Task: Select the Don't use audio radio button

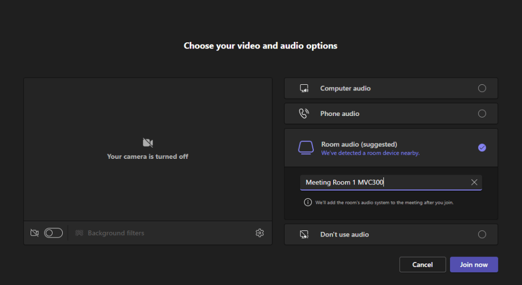Action: point(482,234)
